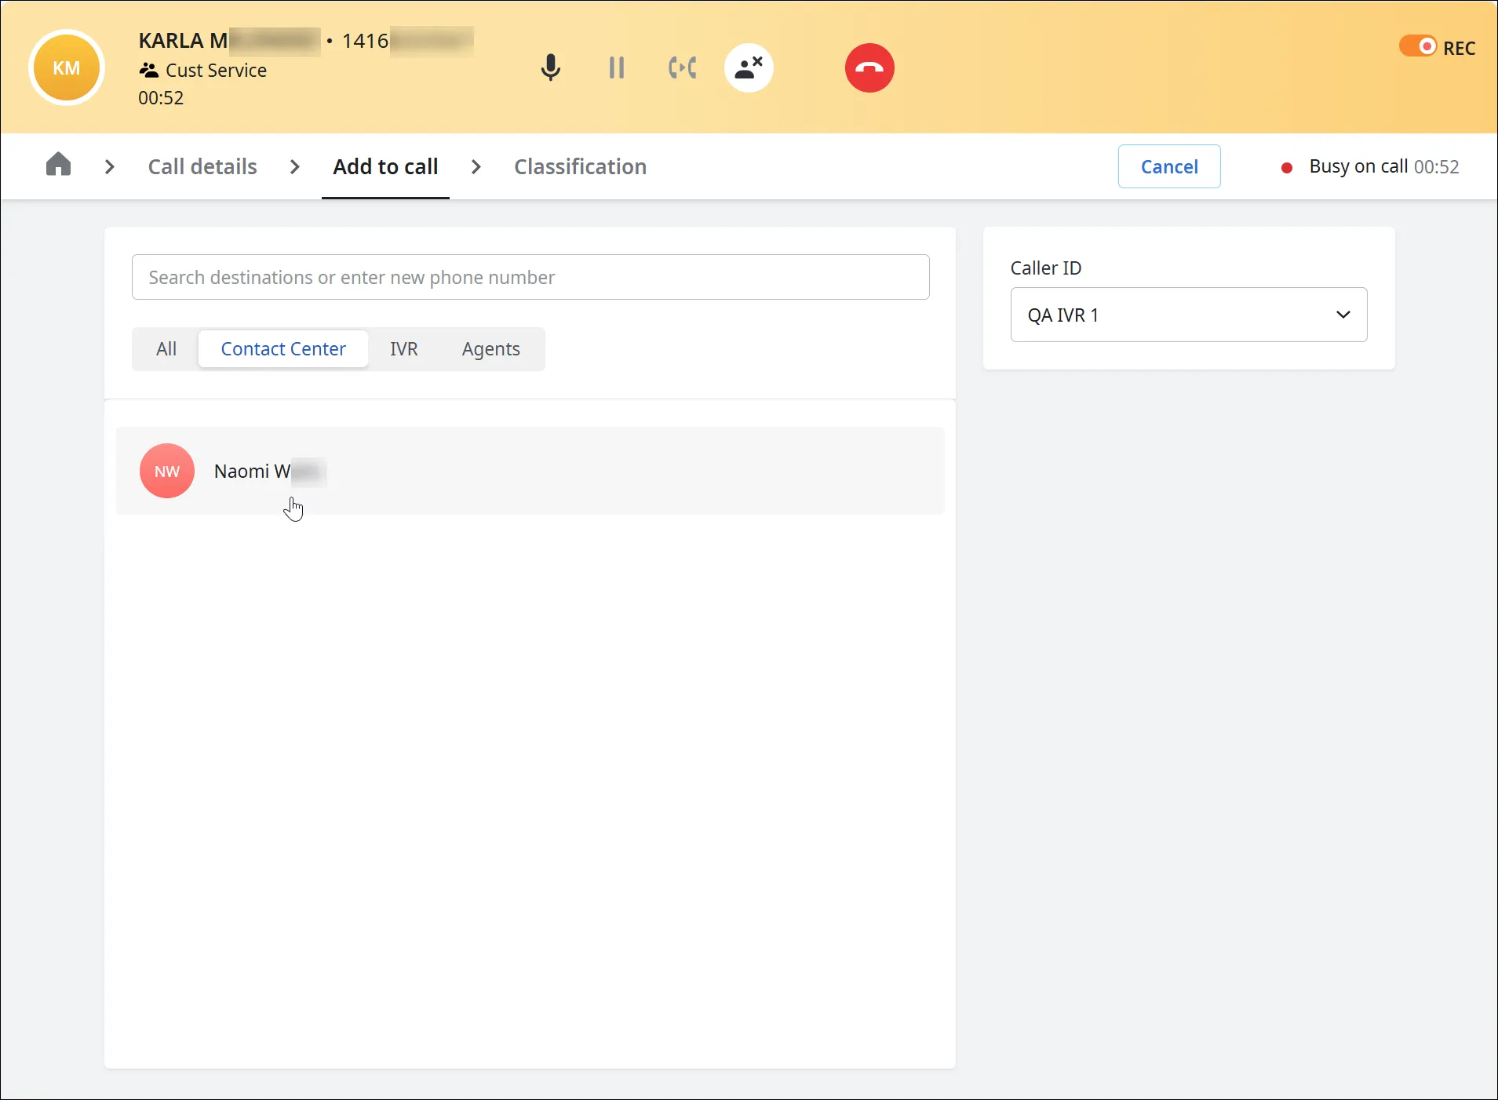The height and width of the screenshot is (1100, 1498).
Task: Open the Call details step
Action: (202, 166)
